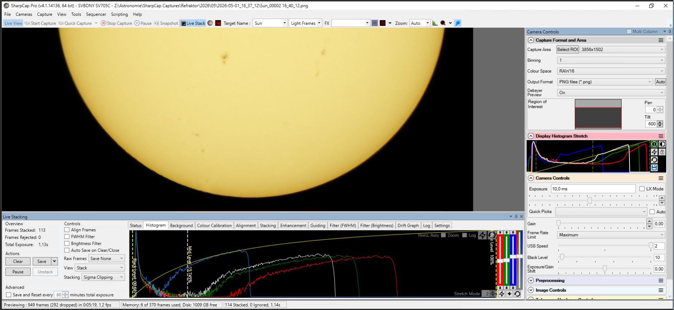The height and width of the screenshot is (310, 674).
Task: Click the lightning auto-stretch icon in Display Histogram Stretch
Action: coord(654,152)
